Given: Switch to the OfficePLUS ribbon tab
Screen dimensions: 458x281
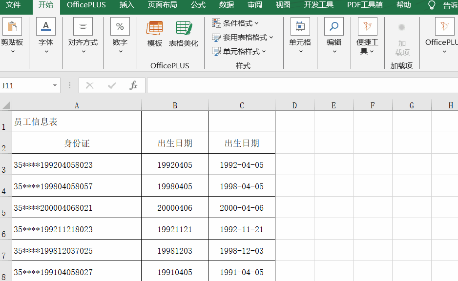Looking at the screenshot, I should coord(86,5).
